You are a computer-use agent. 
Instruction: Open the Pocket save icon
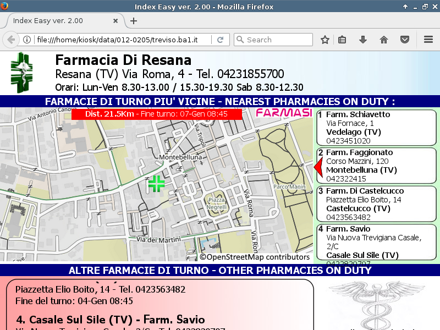tap(405, 40)
